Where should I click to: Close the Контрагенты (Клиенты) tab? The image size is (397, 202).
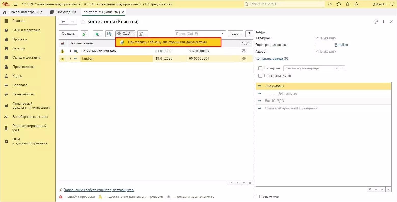point(123,12)
